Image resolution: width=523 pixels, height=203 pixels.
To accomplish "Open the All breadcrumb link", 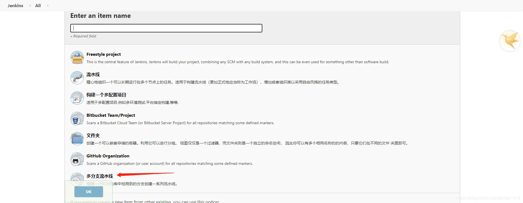I will [x=38, y=5].
